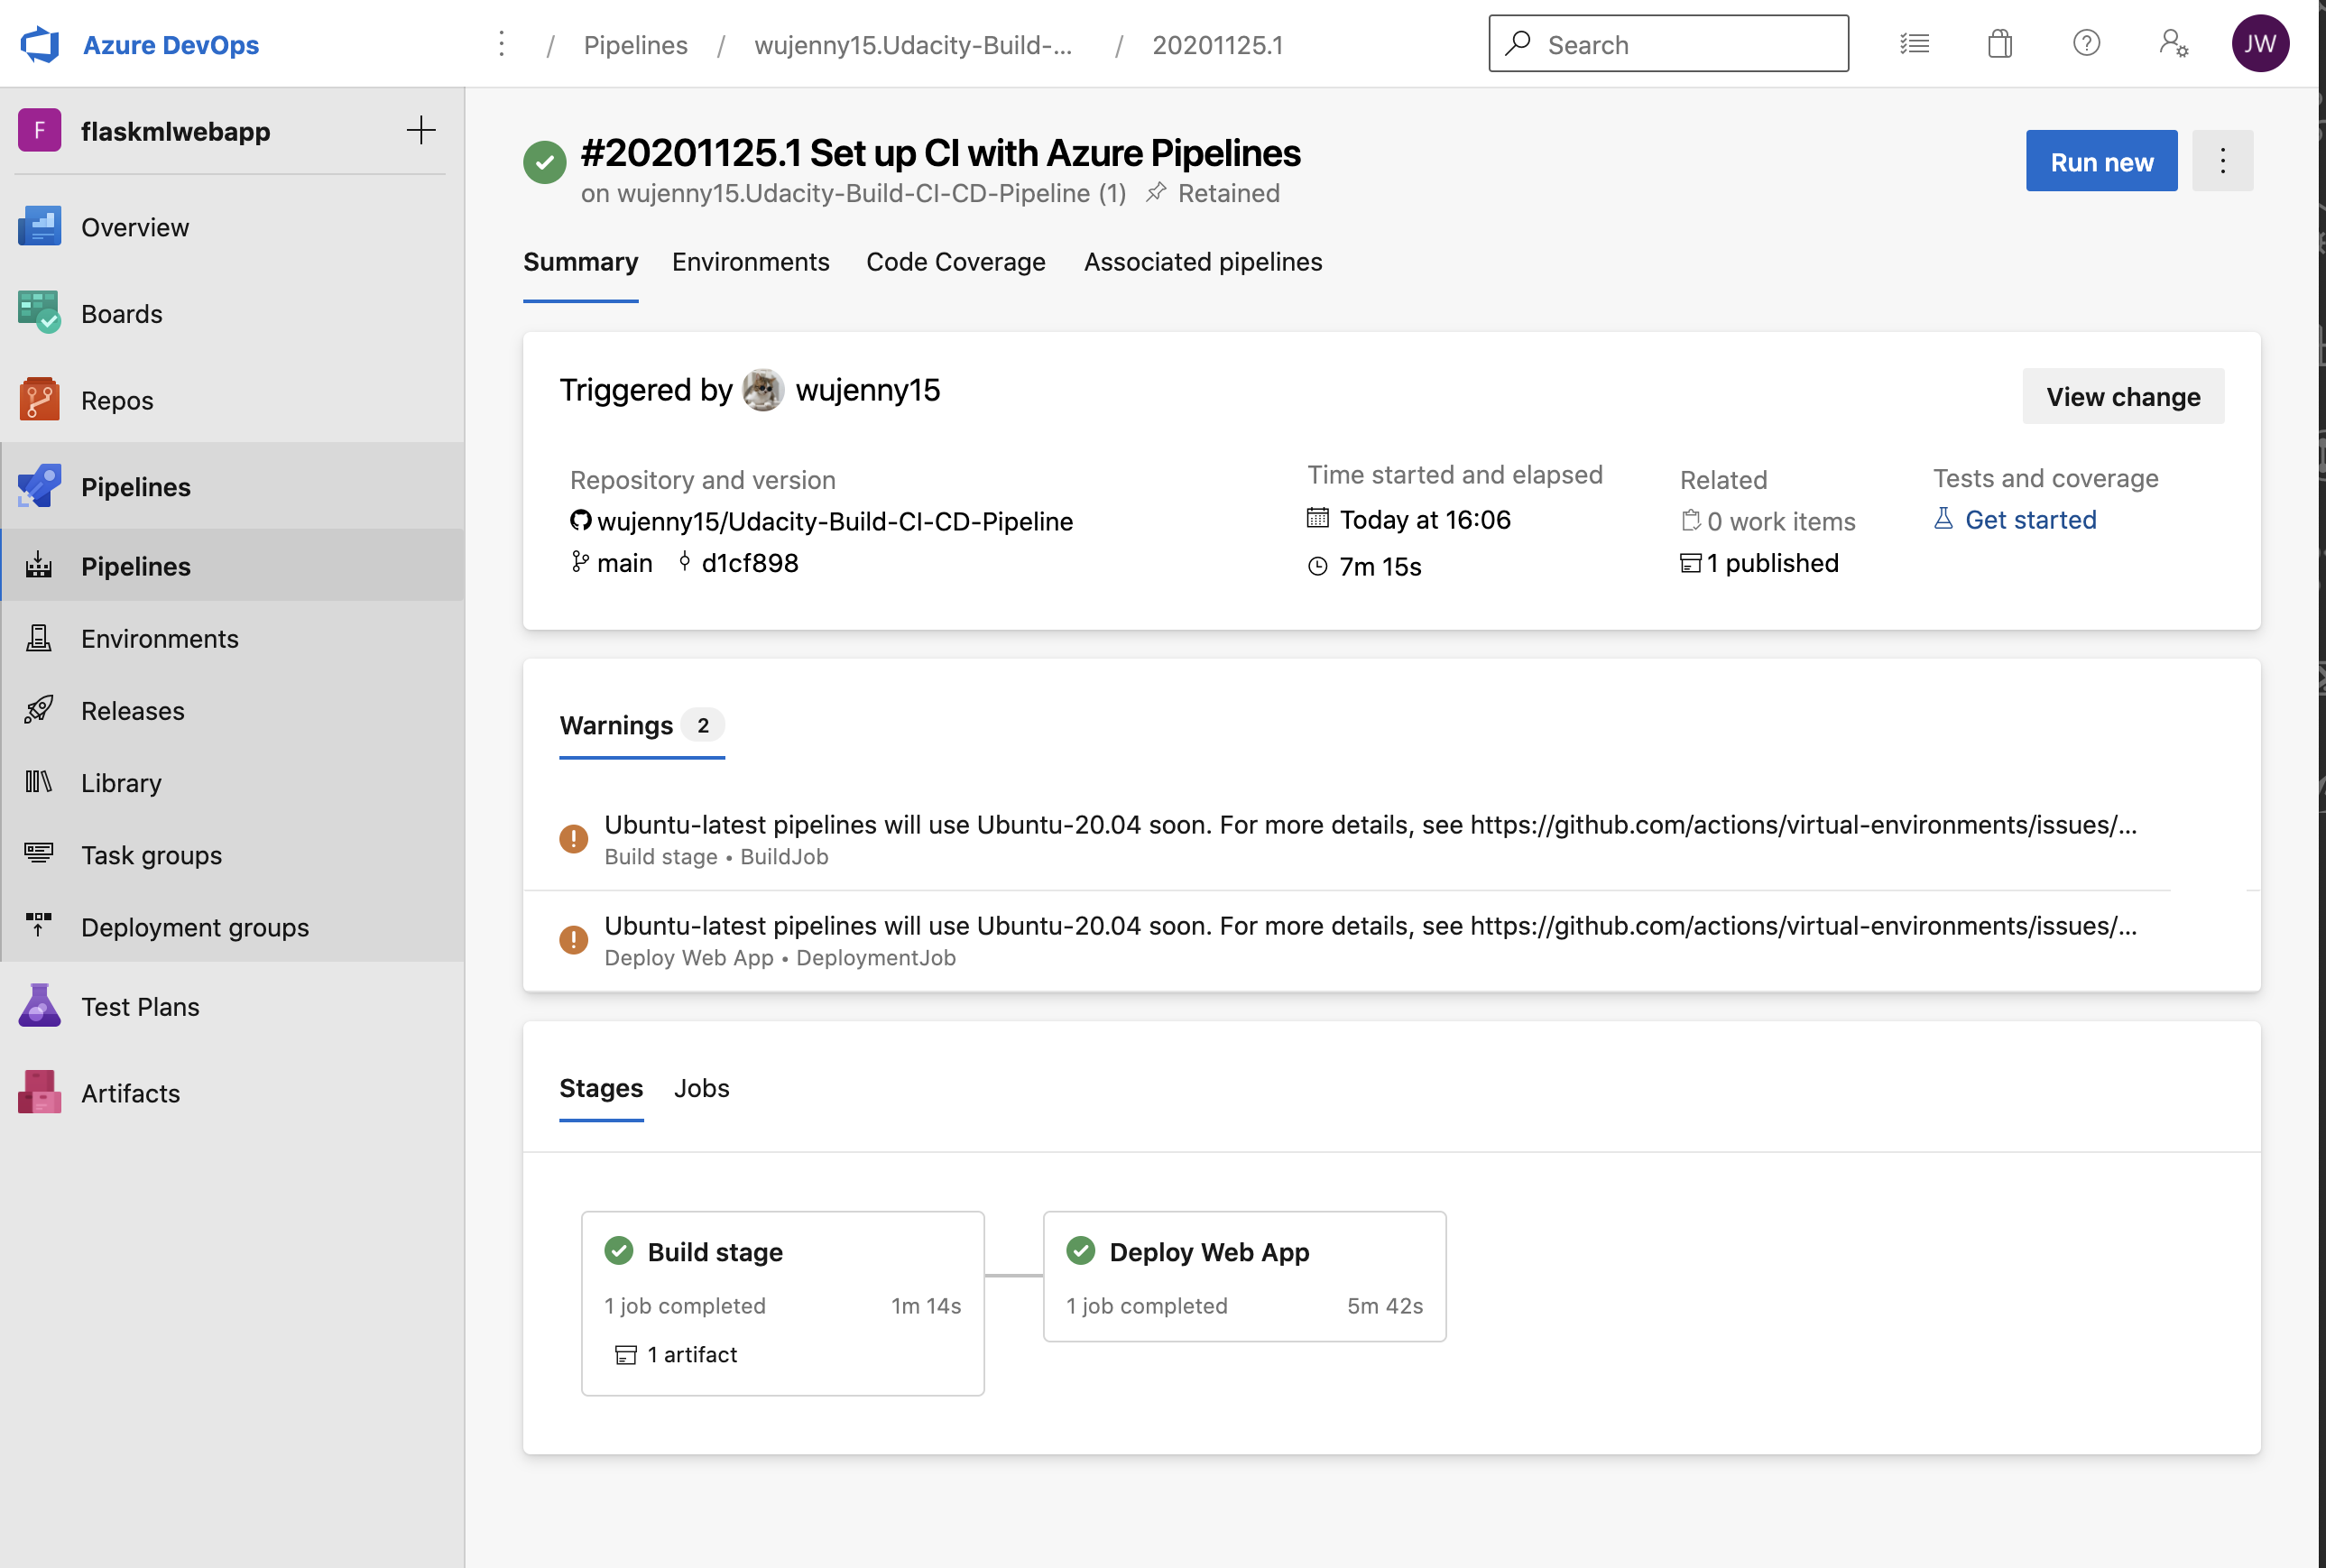Image resolution: width=2326 pixels, height=1568 pixels.
Task: Open the Test Plans menu item
Action: click(232, 1006)
